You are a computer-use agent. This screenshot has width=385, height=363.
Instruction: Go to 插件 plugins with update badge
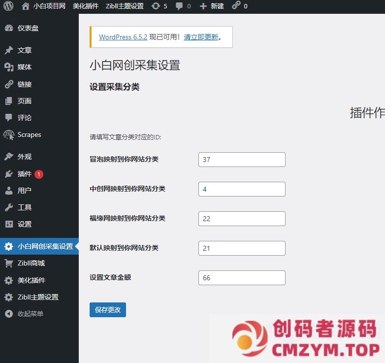[25, 174]
